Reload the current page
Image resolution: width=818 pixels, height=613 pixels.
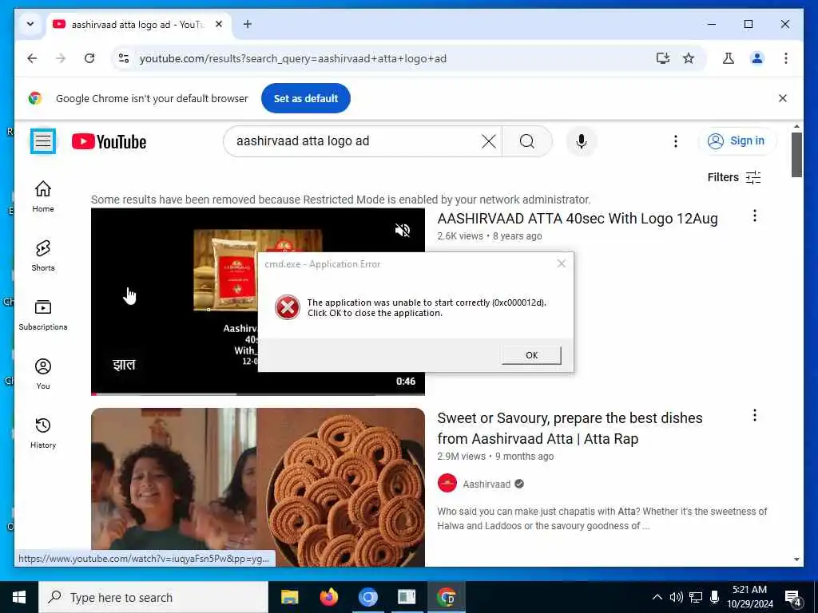[x=89, y=58]
